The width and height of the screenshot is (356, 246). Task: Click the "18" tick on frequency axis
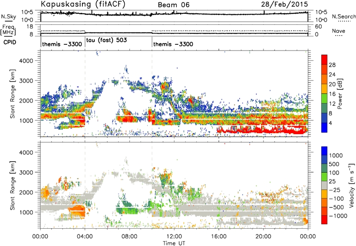click(x=30, y=27)
